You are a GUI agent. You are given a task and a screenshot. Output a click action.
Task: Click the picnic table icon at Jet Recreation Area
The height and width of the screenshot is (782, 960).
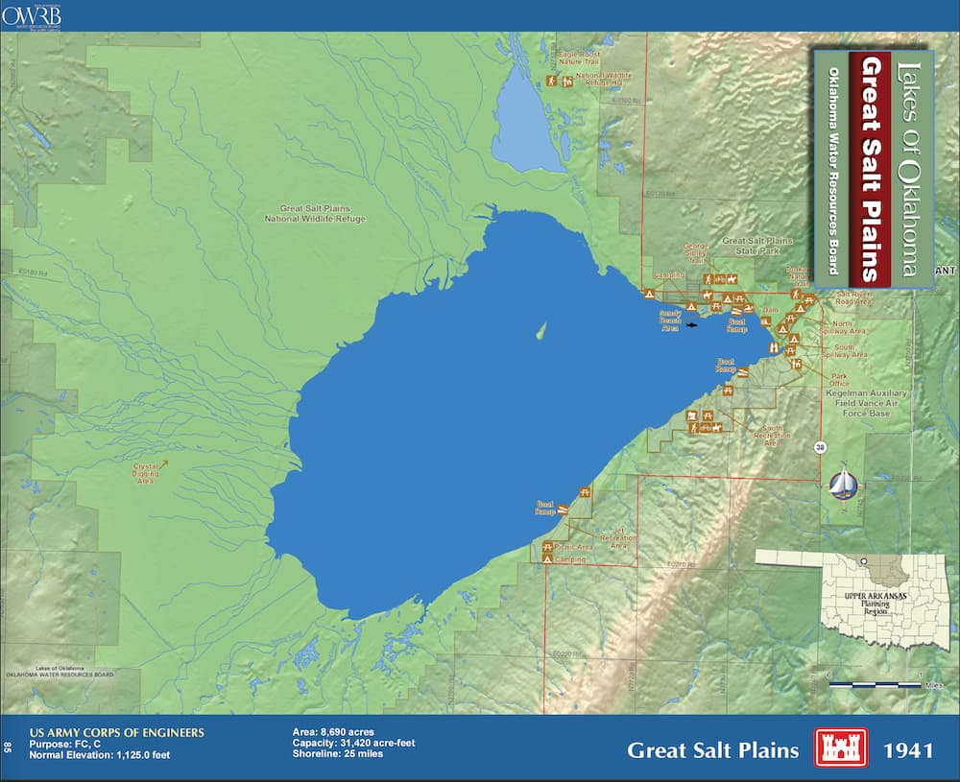[548, 547]
